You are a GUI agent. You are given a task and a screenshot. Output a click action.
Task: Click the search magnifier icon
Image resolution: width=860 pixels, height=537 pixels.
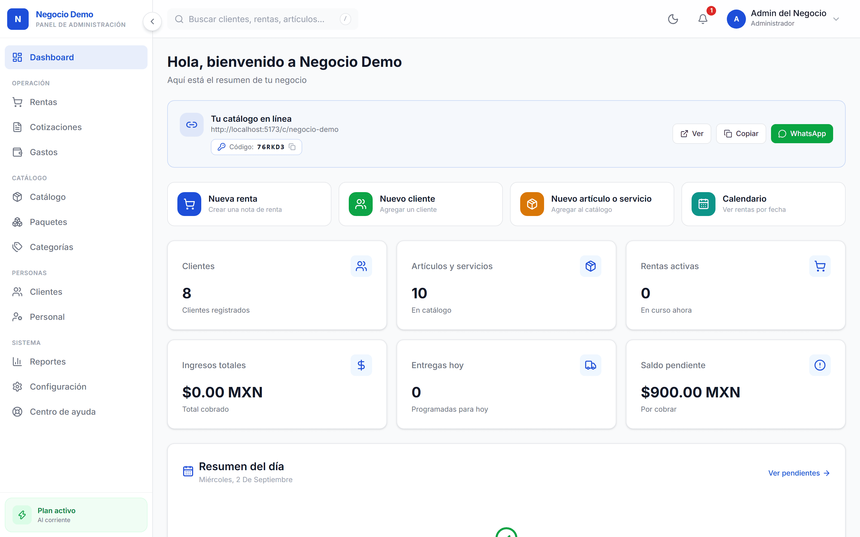pos(179,19)
